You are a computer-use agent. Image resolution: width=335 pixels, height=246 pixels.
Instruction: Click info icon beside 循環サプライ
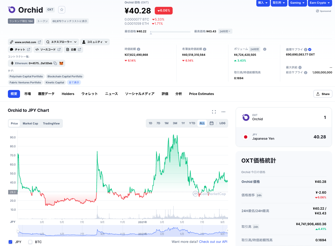tap(306, 49)
